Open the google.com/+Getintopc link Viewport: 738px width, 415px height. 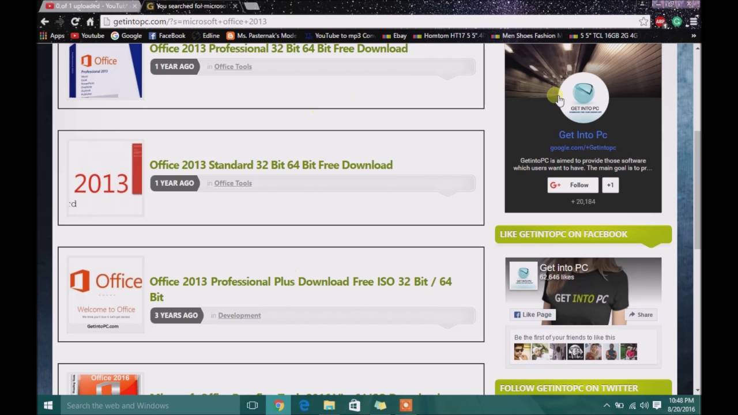tap(583, 148)
